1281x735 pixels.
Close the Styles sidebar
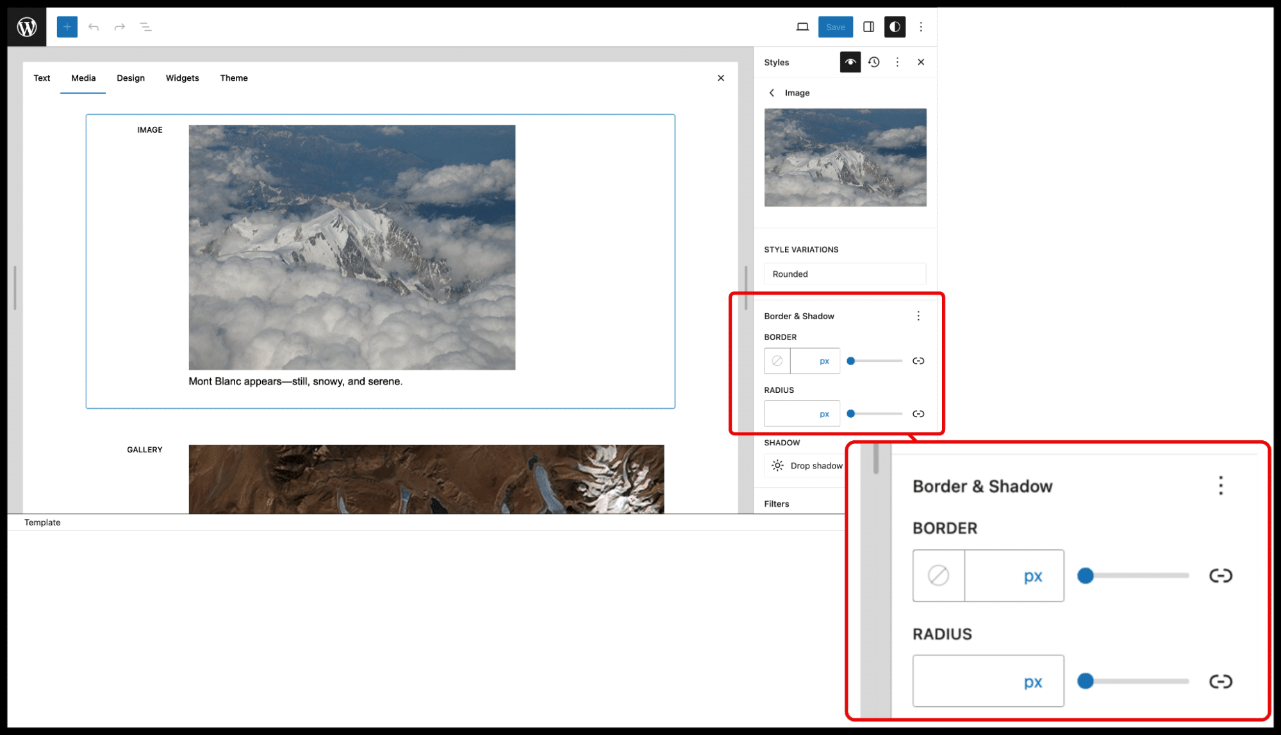point(921,62)
